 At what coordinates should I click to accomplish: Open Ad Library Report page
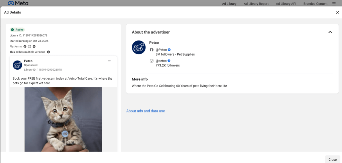coord(256,4)
